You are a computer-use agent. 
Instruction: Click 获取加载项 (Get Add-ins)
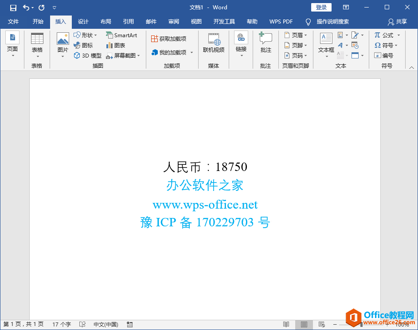[x=168, y=39]
